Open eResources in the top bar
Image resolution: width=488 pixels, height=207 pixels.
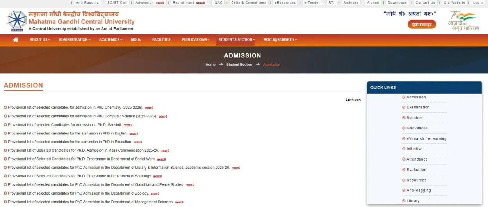(x=285, y=3)
